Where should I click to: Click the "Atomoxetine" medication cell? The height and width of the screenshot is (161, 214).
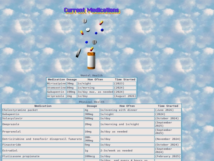(x=56, y=88)
